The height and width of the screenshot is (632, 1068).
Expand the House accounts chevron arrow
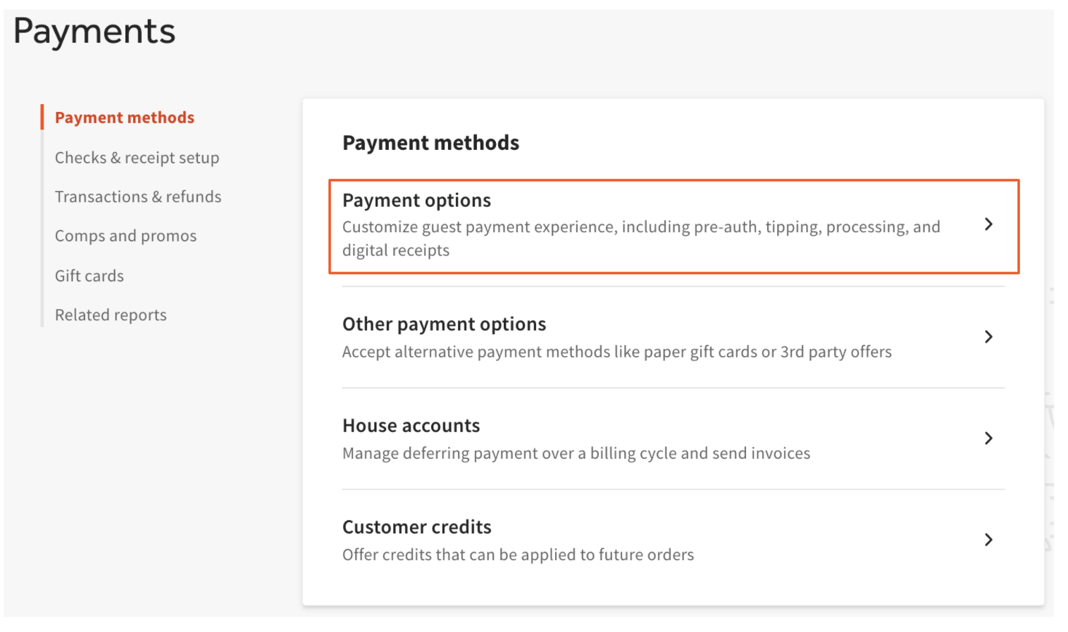pyautogui.click(x=989, y=438)
